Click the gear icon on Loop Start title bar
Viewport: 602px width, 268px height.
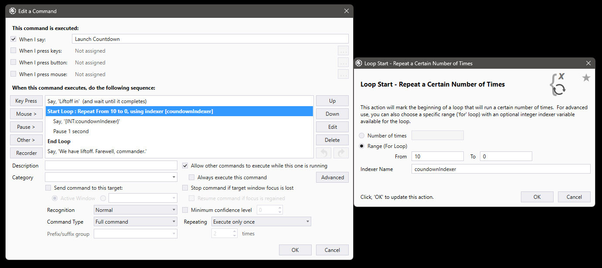[358, 63]
